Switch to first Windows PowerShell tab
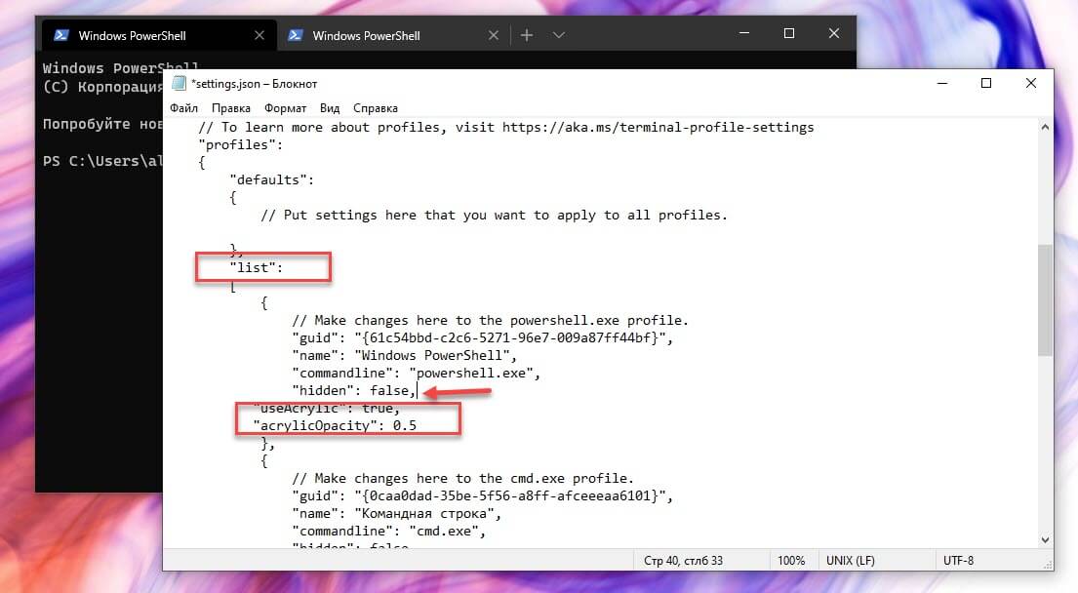 pos(159,34)
